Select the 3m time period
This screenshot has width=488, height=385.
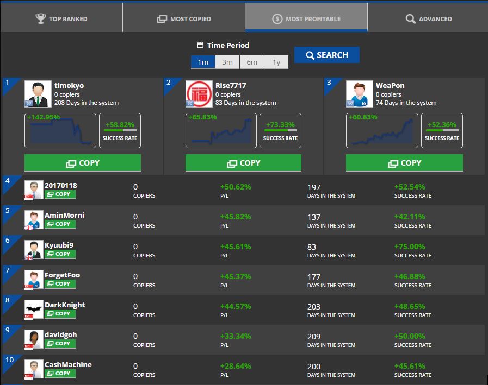coord(227,62)
